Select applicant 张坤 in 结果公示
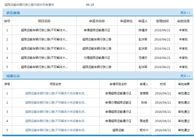Screen dimensions: 194x137 click(x=144, y=103)
